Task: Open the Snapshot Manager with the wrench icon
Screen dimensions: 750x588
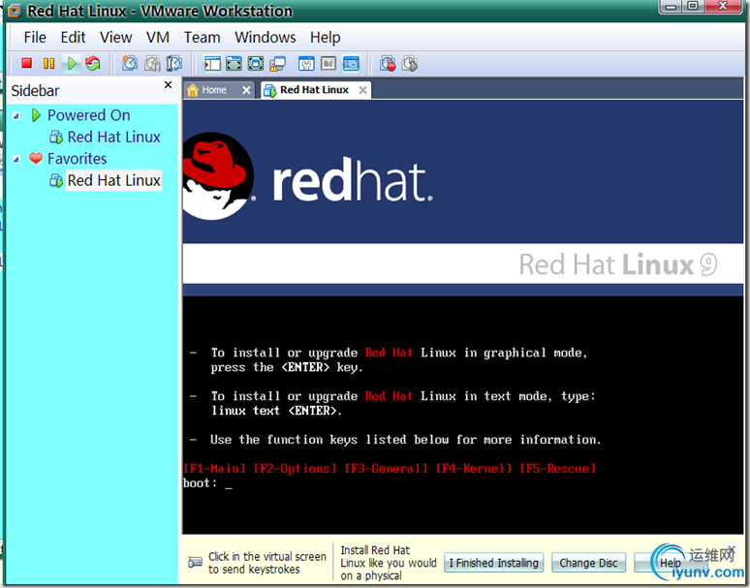Action: tap(173, 63)
